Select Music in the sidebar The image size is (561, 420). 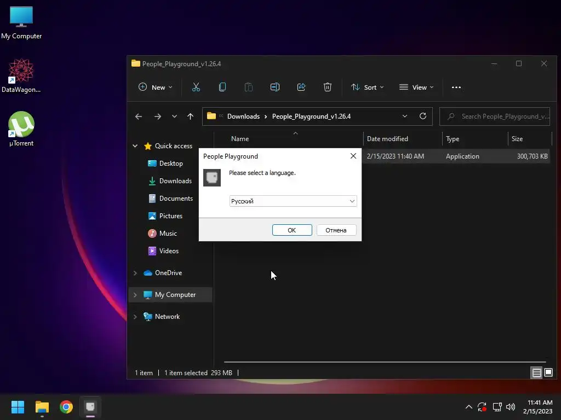pyautogui.click(x=168, y=233)
